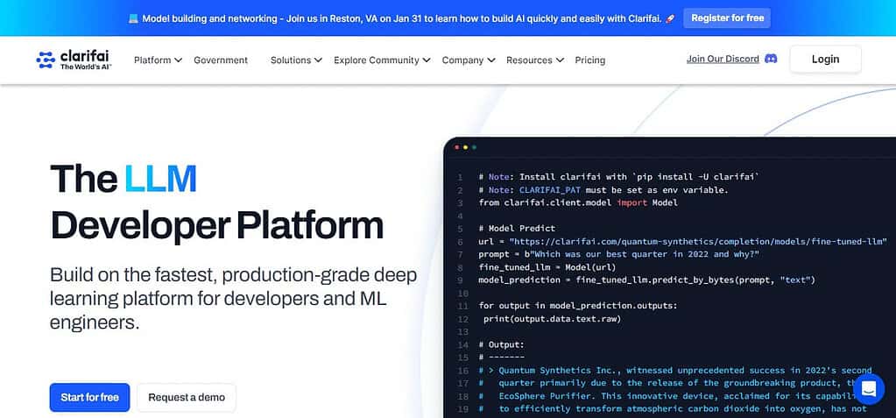Click the 'model_prediction = fine_tuned_llm.predict_by_bytes' line
896x418 pixels.
[647, 280]
